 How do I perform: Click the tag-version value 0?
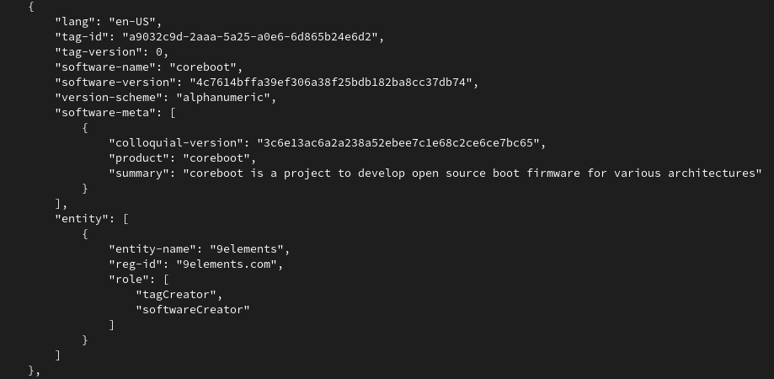159,52
